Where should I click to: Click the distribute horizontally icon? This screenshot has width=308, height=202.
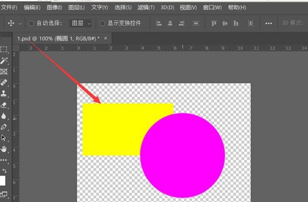coord(196,24)
